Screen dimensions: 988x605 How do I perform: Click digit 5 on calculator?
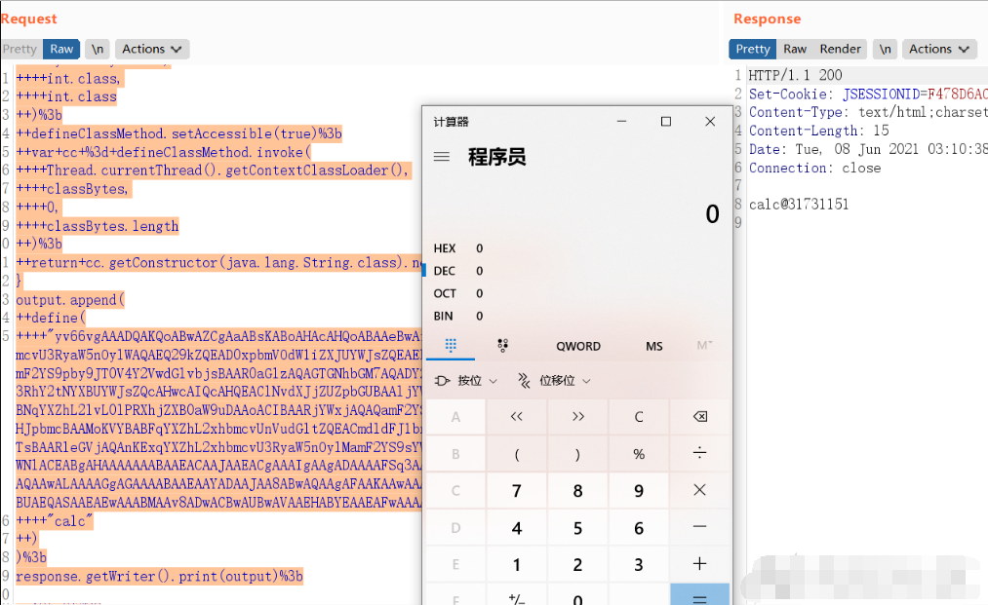tap(577, 527)
